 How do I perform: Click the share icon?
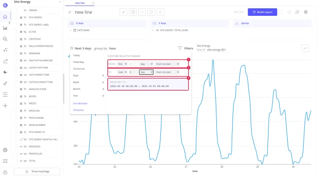[x=289, y=12]
